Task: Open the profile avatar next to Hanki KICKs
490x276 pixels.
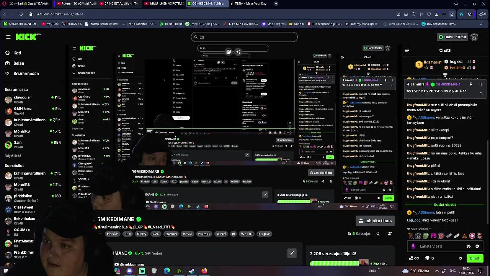Action: [474, 37]
